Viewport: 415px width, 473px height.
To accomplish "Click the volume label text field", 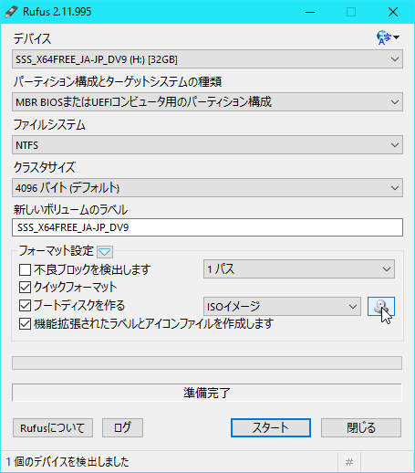I will 207,227.
